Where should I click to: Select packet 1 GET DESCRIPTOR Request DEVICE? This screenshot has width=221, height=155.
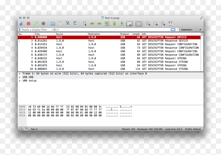(x=109, y=37)
